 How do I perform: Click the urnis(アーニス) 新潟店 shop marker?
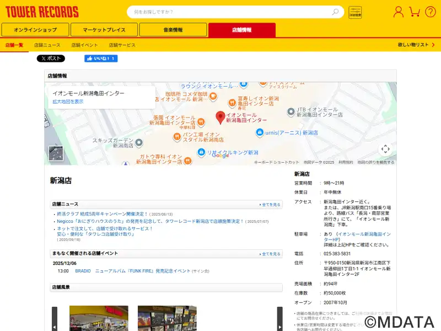(260, 132)
